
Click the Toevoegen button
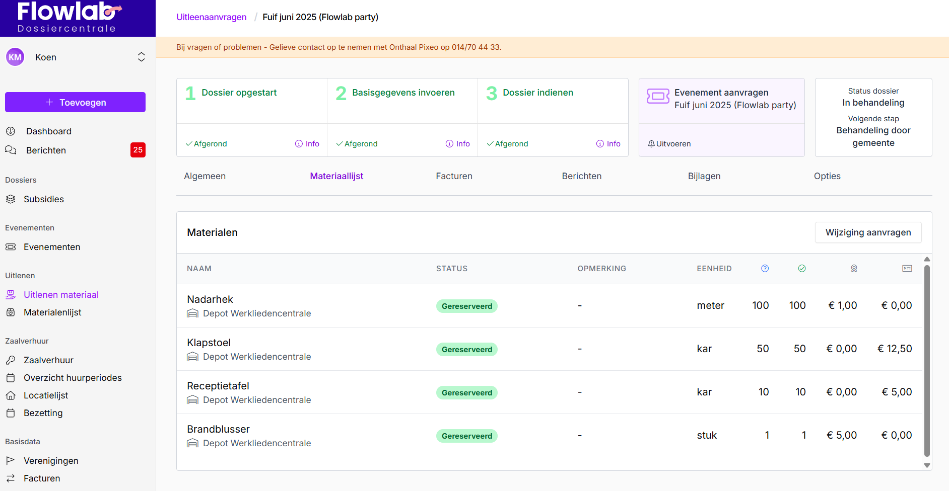pyautogui.click(x=75, y=102)
